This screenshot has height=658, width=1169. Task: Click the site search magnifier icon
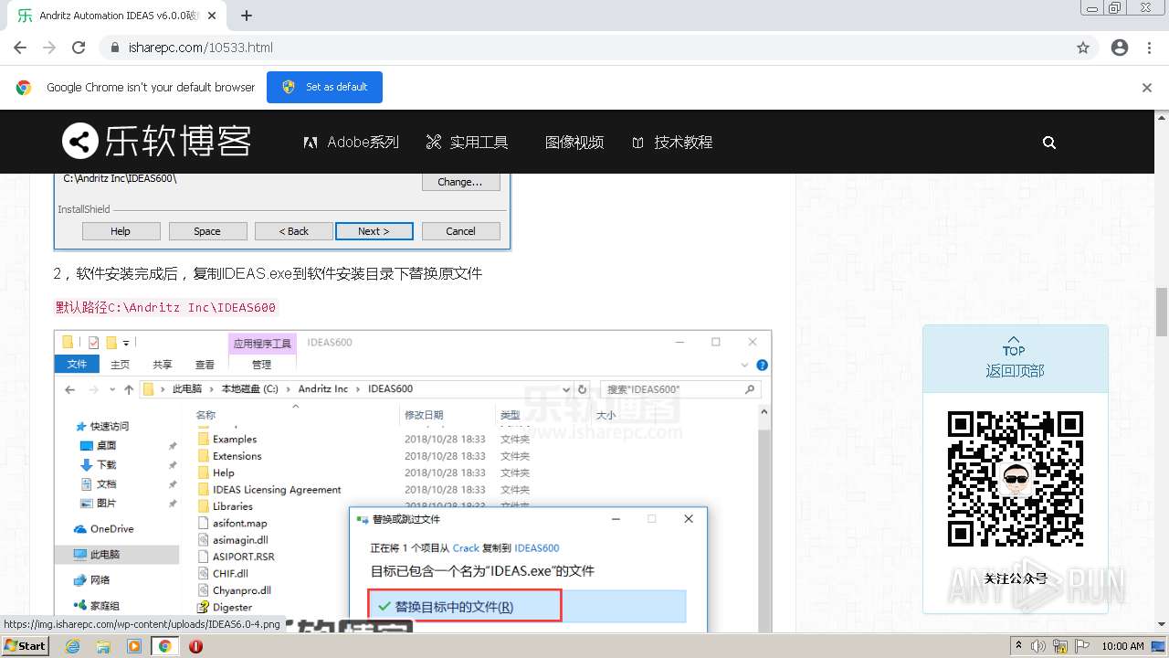tap(1049, 142)
